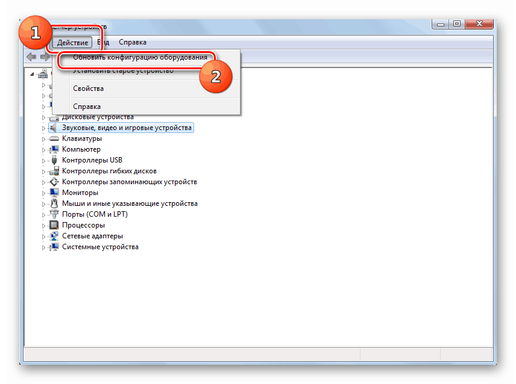The image size is (516, 384).
Task: Click the speaker icon for sound devices
Action: click(54, 128)
